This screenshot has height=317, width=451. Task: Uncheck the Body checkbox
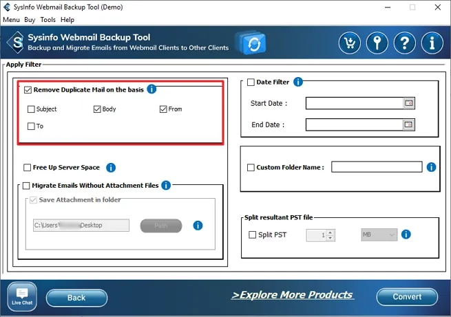click(x=97, y=109)
